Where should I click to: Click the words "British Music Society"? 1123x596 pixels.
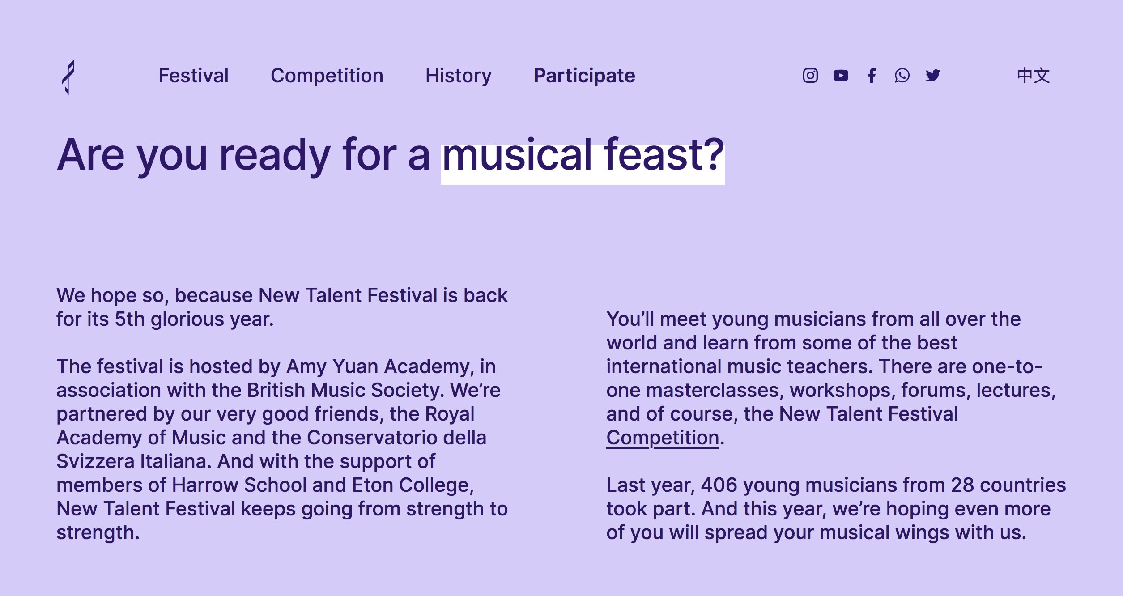tap(345, 390)
